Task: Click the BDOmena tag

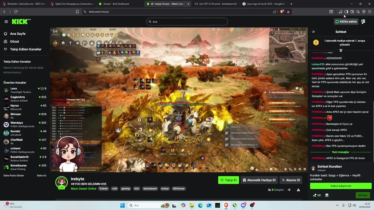Action: 179,189
